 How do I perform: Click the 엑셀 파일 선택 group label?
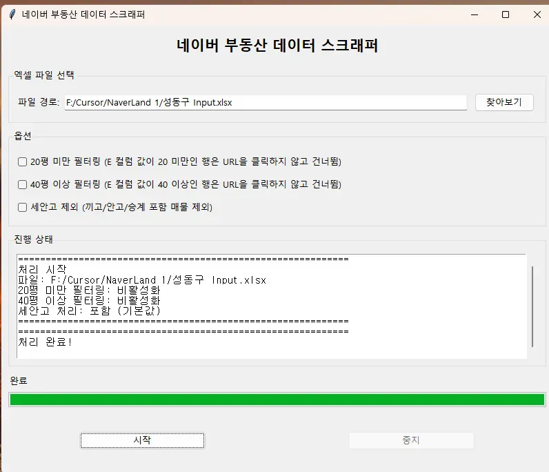(43, 75)
